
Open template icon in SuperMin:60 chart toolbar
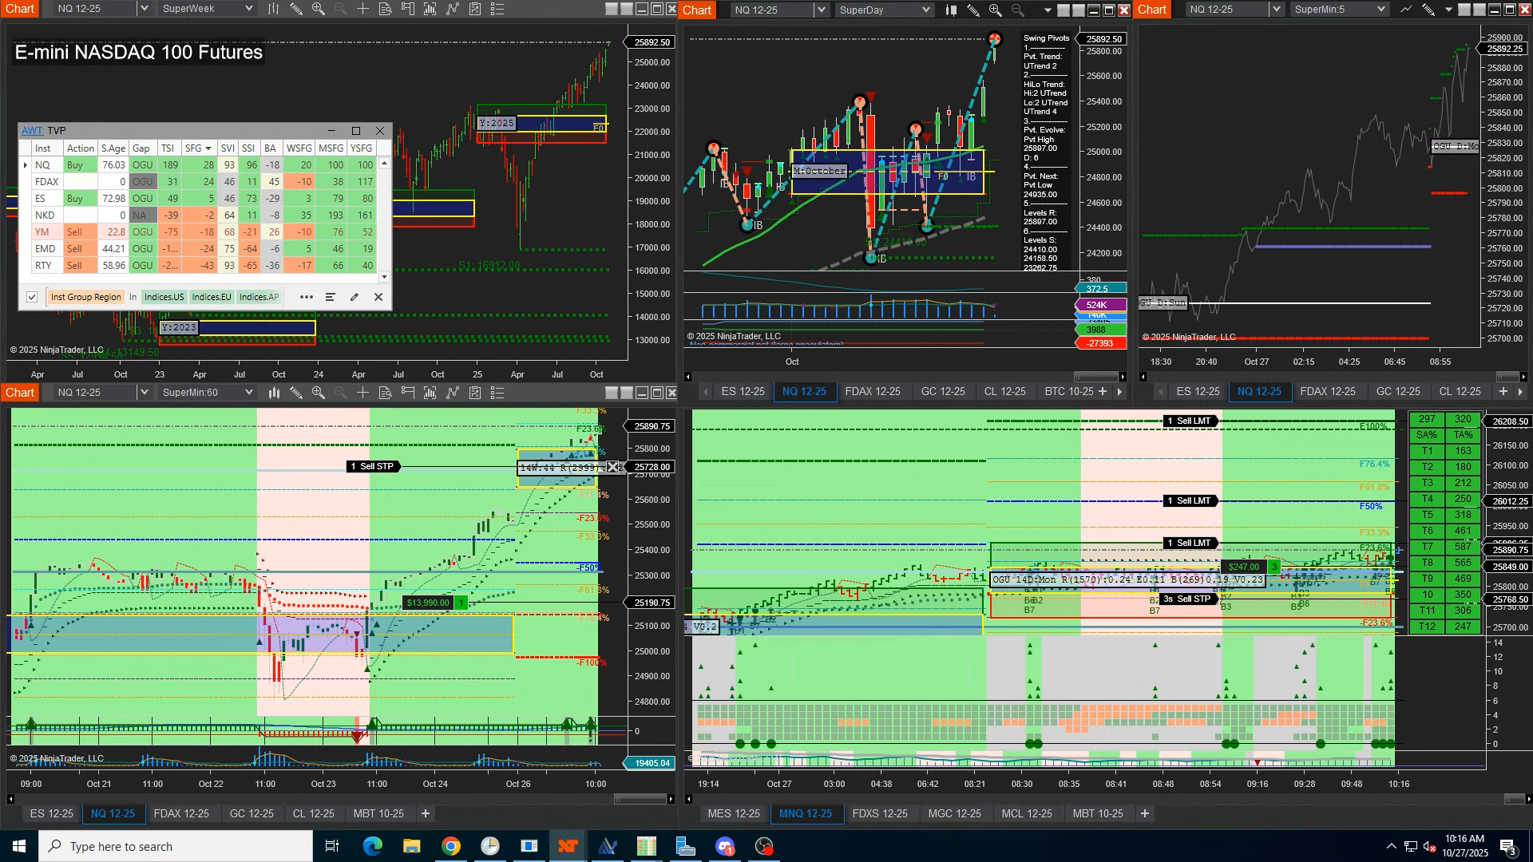pyautogui.click(x=475, y=393)
